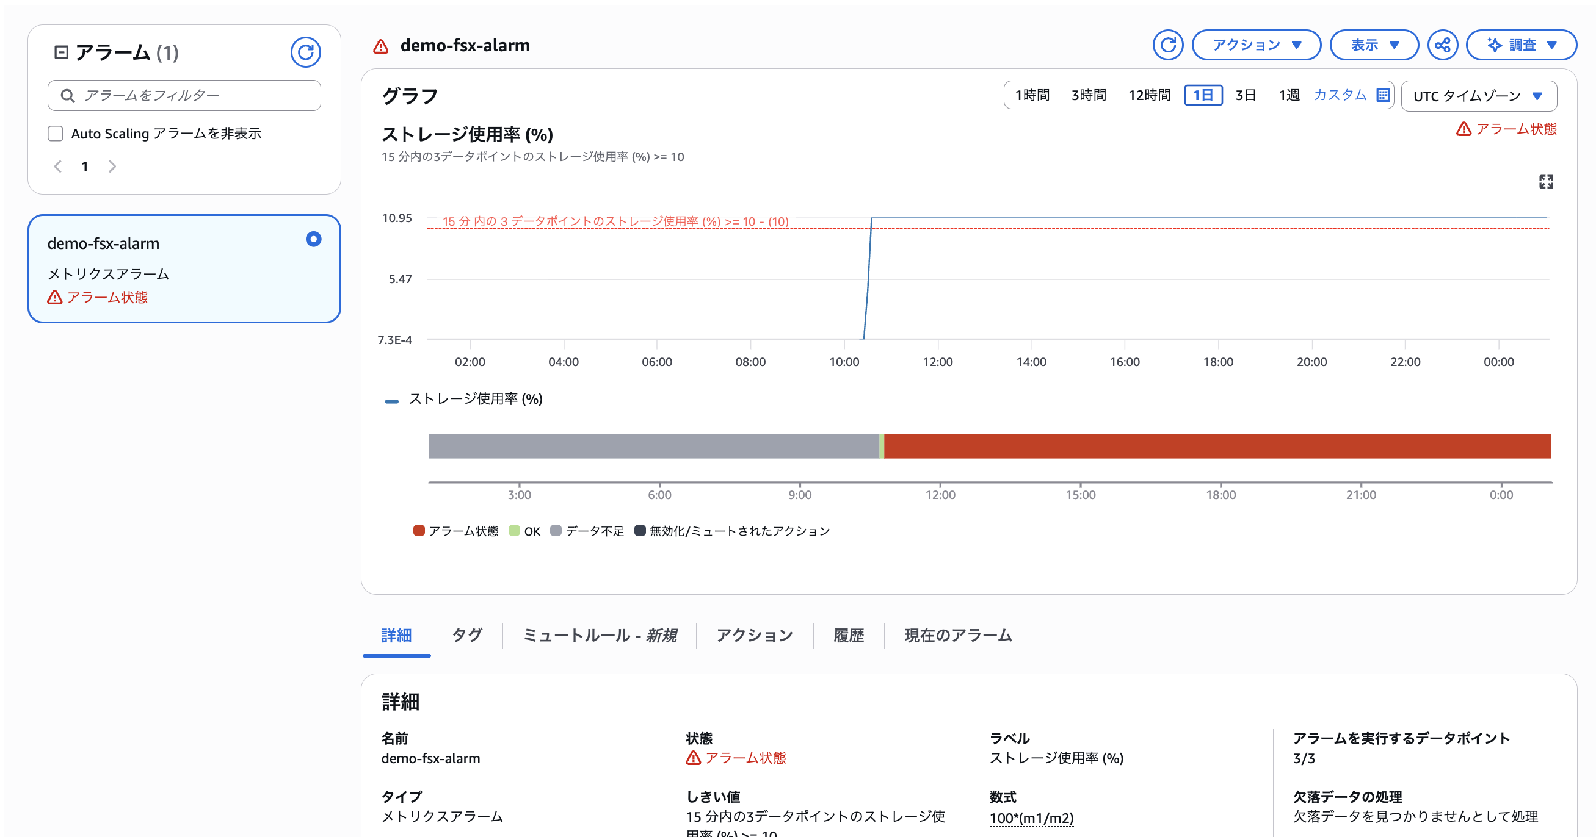Screen dimensions: 1596x837
Task: Click the 100*(m1/m2) formula link
Action: tap(1031, 818)
